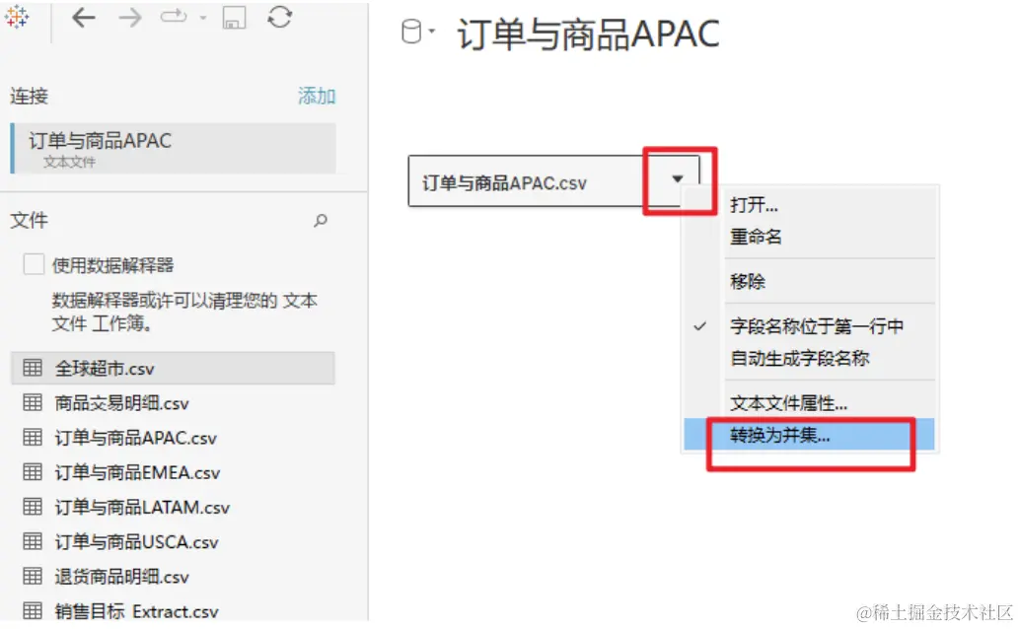Click the database cylinder icon
Image resolution: width=1020 pixels, height=629 pixels.
(411, 32)
